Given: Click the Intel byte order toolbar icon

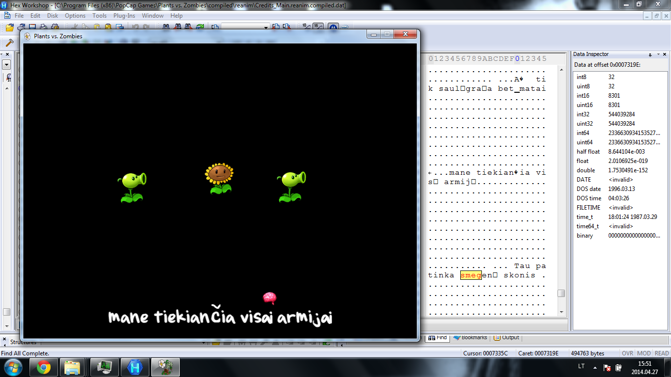Looking at the screenshot, I should 344,27.
